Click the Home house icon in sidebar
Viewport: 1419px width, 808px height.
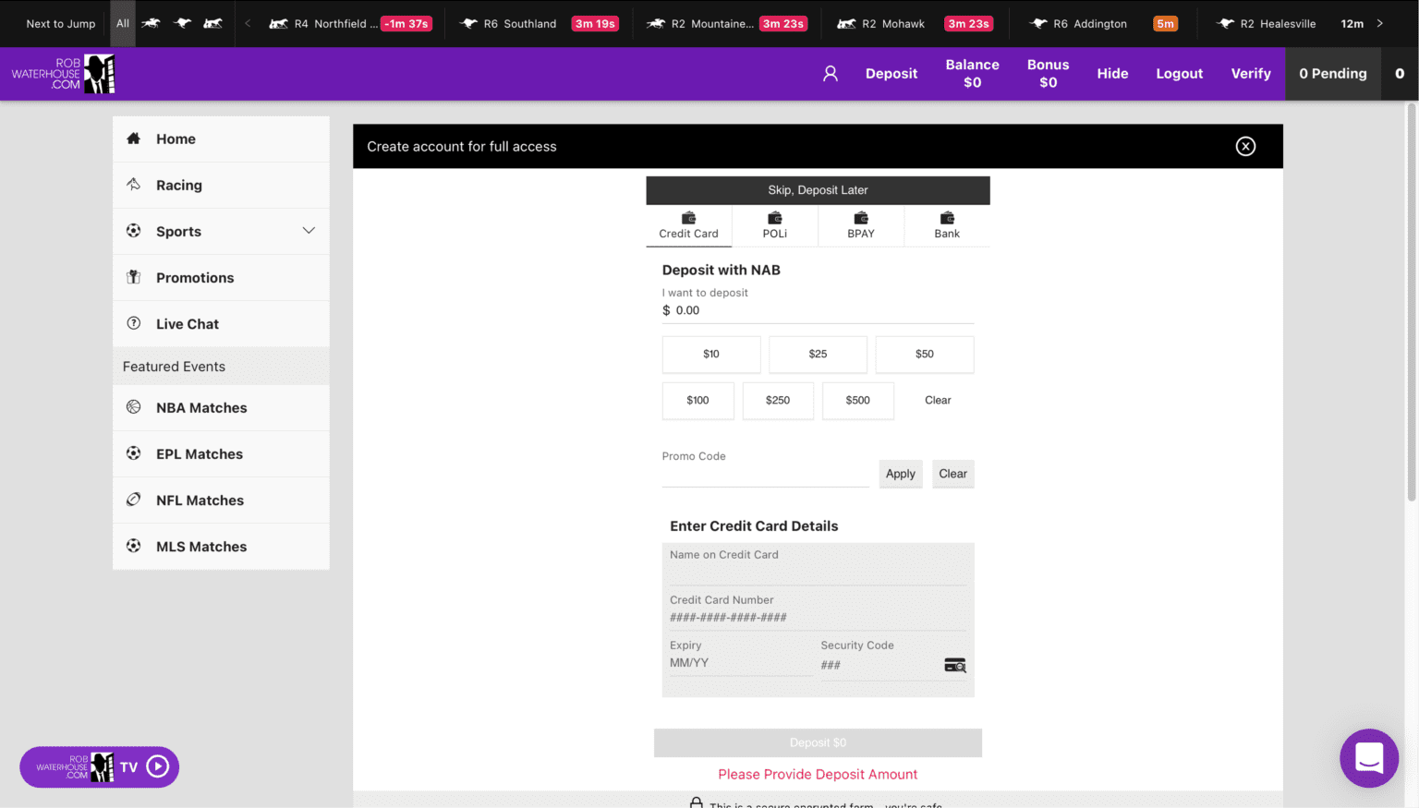[134, 139]
